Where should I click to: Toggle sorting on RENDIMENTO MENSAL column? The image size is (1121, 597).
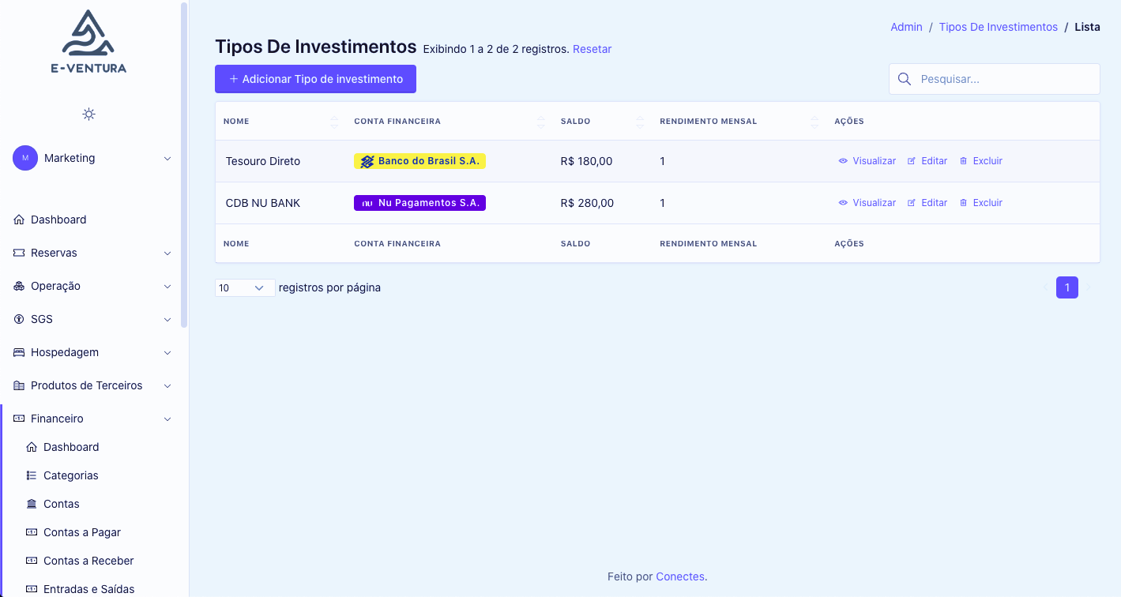[814, 121]
